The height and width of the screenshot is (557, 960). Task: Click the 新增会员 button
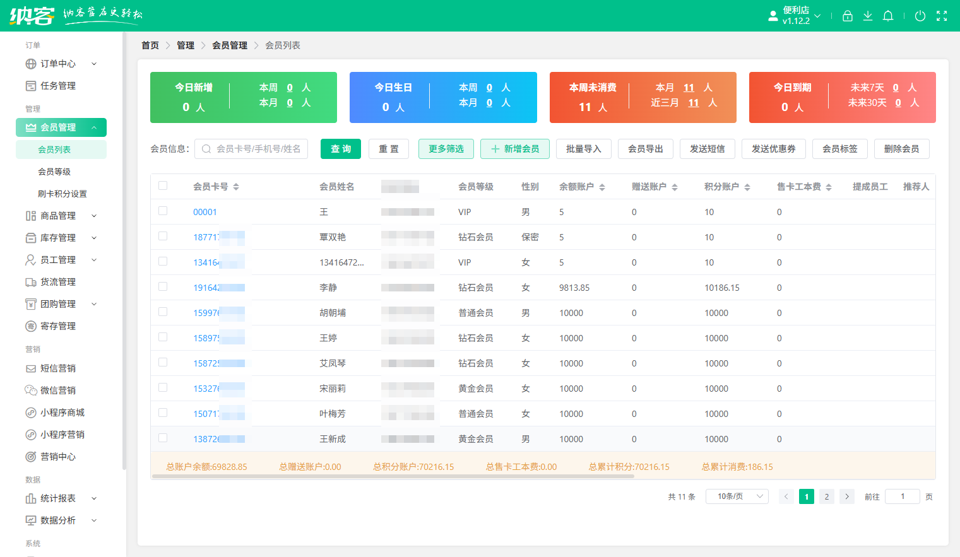[514, 149]
